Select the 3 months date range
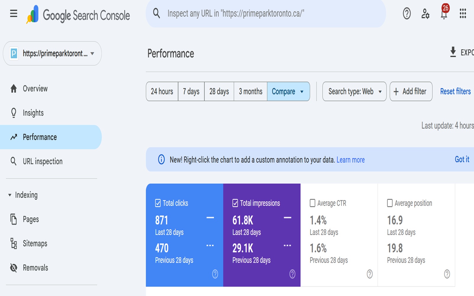 [x=250, y=91]
